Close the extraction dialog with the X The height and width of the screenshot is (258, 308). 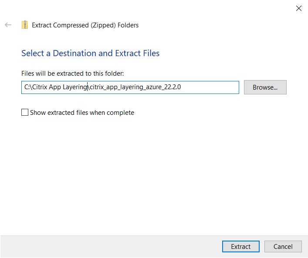coord(299,8)
